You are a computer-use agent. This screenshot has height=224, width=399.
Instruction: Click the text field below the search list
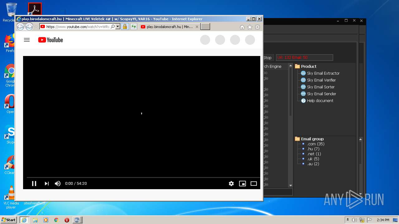click(x=278, y=192)
